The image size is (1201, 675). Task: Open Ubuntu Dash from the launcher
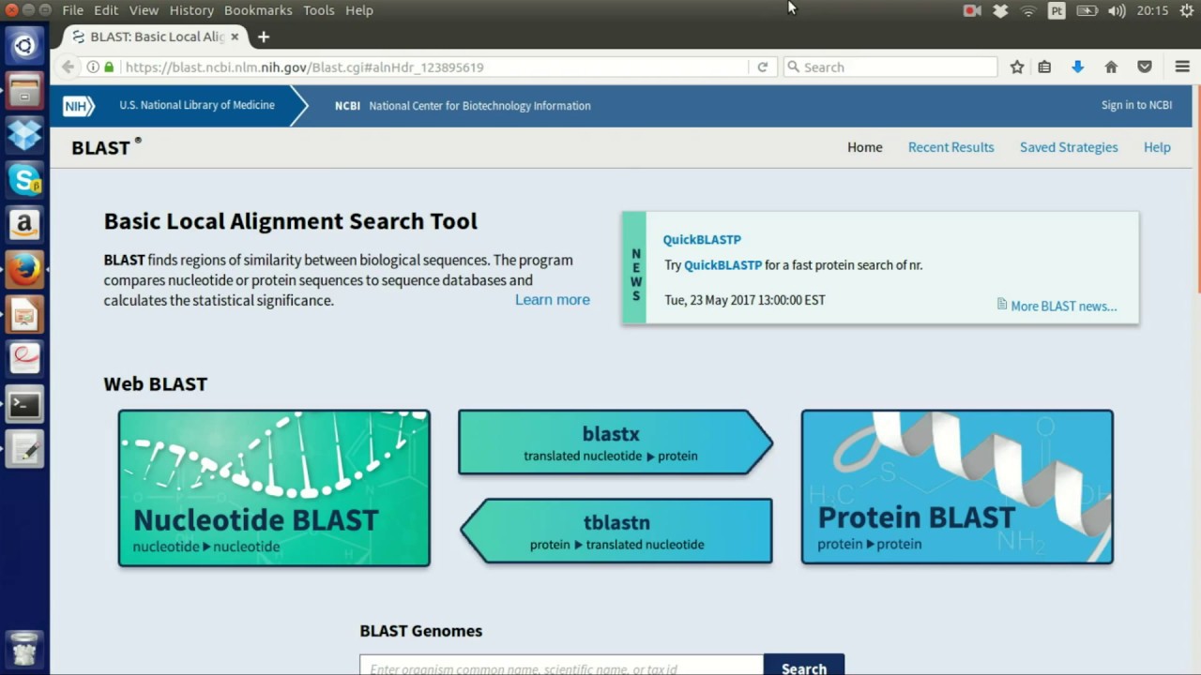[24, 46]
